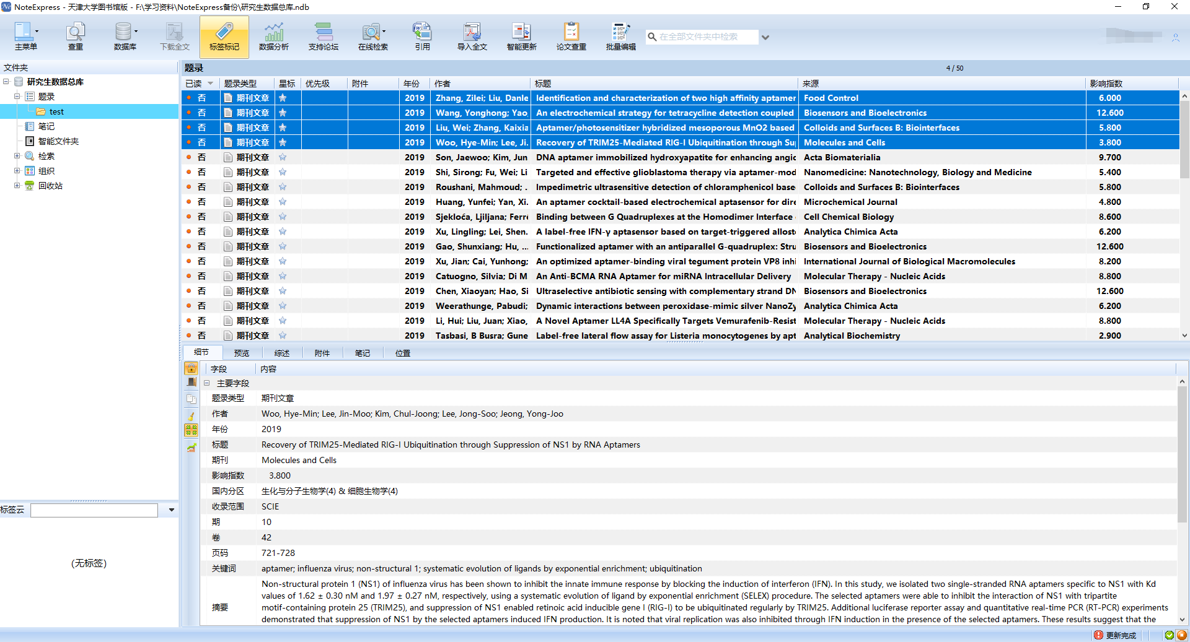Expand the 组织 tree node
Viewport: 1190px width, 642px height.
coord(17,170)
